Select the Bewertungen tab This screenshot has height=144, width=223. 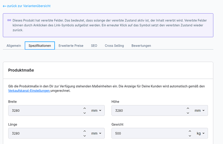click(141, 46)
